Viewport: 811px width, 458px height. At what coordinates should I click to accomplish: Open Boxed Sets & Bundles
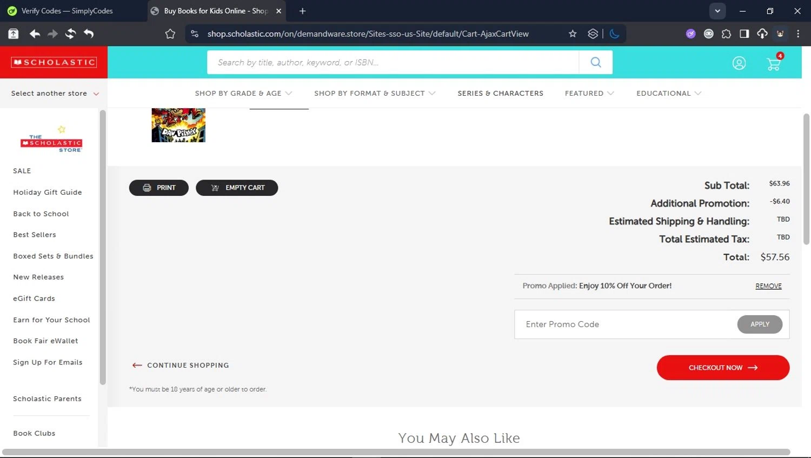[x=53, y=256]
